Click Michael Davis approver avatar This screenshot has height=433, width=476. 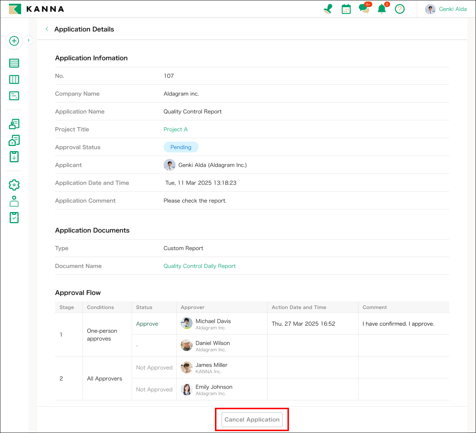point(187,323)
